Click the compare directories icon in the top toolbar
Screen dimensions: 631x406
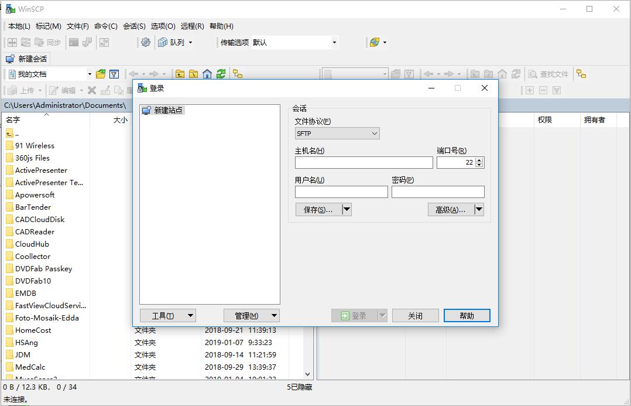click(12, 42)
